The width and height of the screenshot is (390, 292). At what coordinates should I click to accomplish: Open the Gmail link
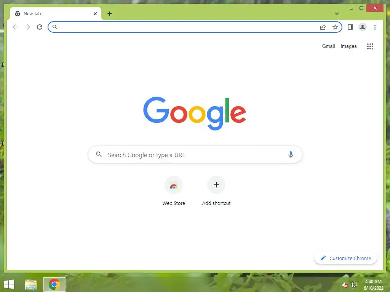tap(328, 46)
